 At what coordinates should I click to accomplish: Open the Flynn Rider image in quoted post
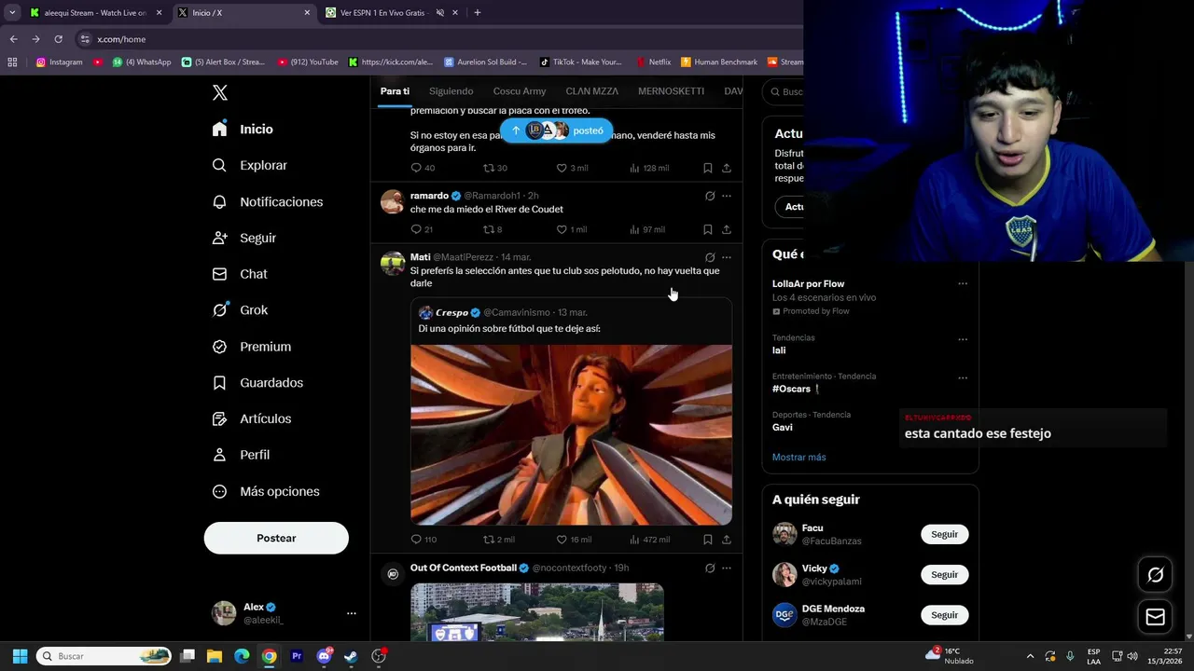point(571,435)
